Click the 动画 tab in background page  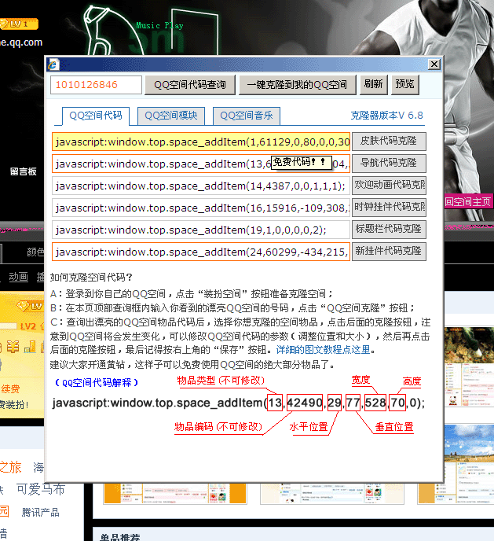(18, 277)
